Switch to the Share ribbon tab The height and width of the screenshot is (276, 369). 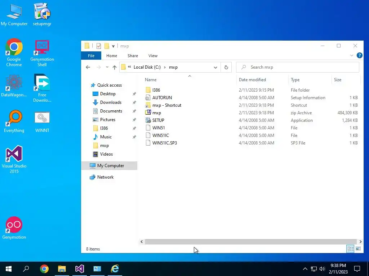tap(133, 56)
